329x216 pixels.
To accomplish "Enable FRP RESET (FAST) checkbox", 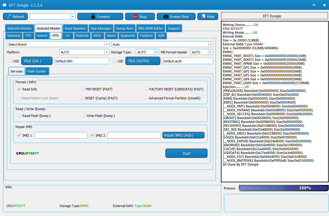I will [82, 89].
